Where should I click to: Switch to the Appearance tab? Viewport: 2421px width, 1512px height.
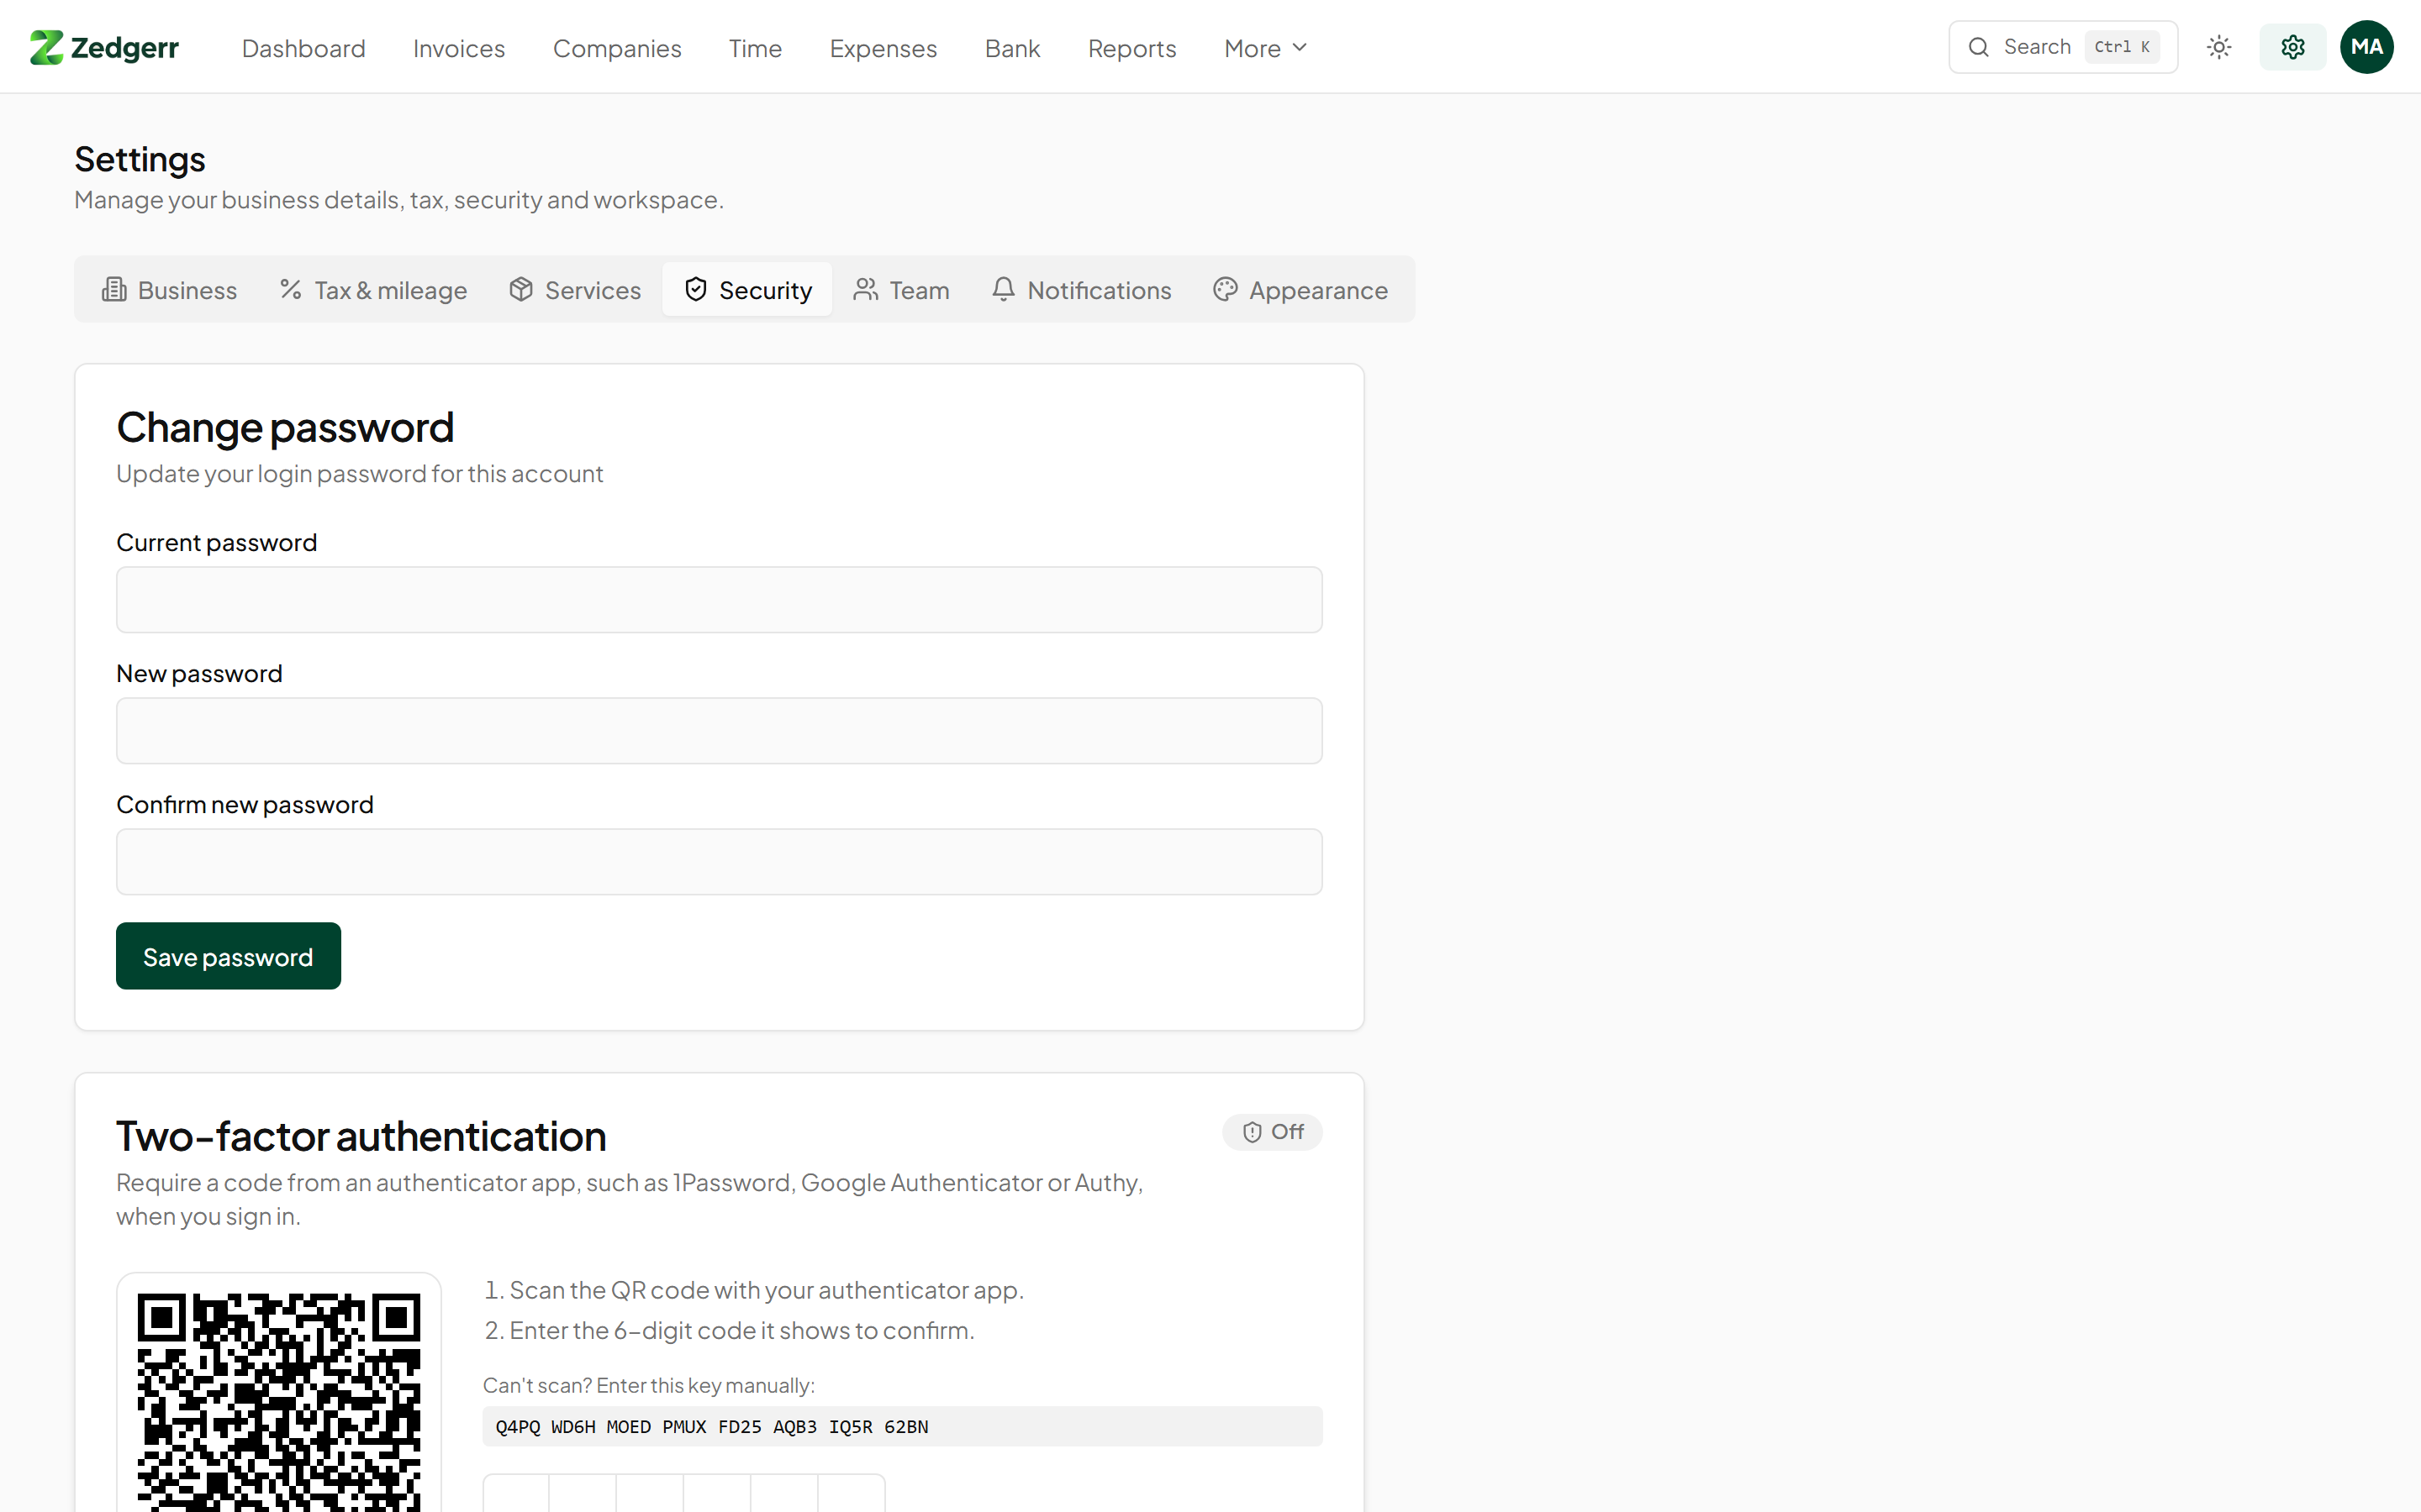pos(1300,290)
